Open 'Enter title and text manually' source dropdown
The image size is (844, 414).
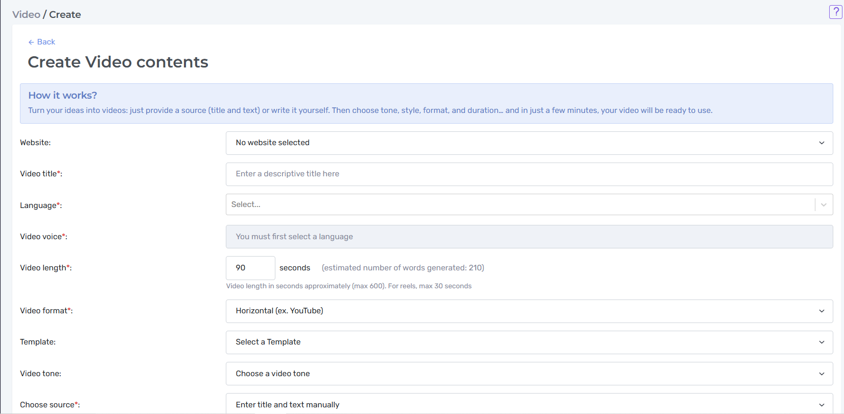point(529,404)
